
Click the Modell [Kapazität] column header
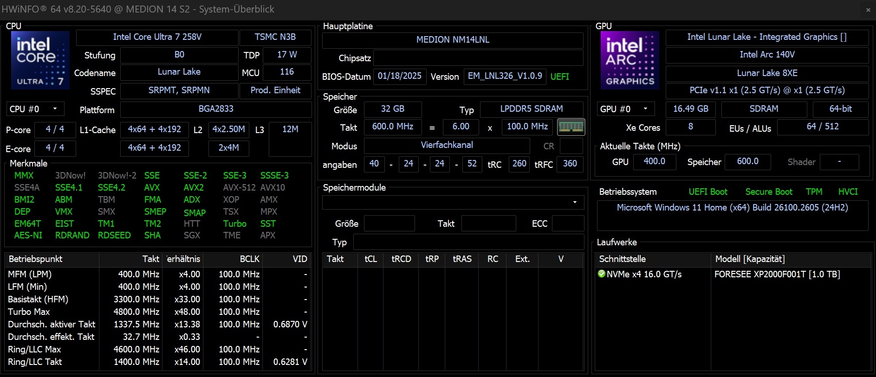tap(791, 259)
